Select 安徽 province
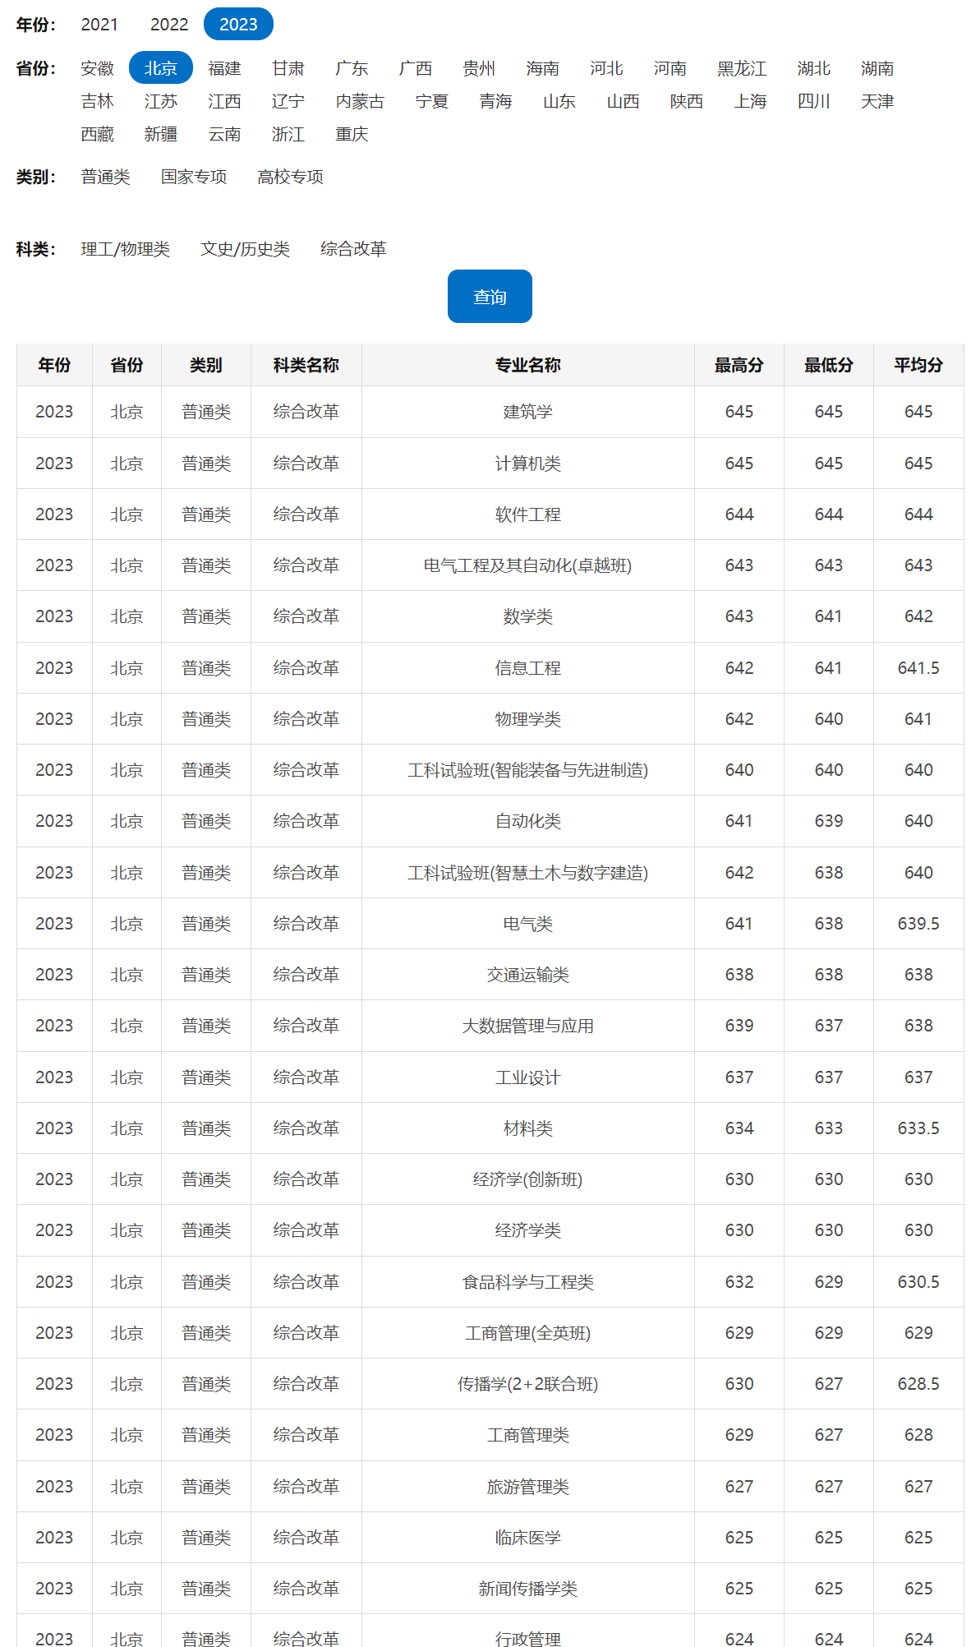Screen dimensions: 971x1647 click(97, 68)
